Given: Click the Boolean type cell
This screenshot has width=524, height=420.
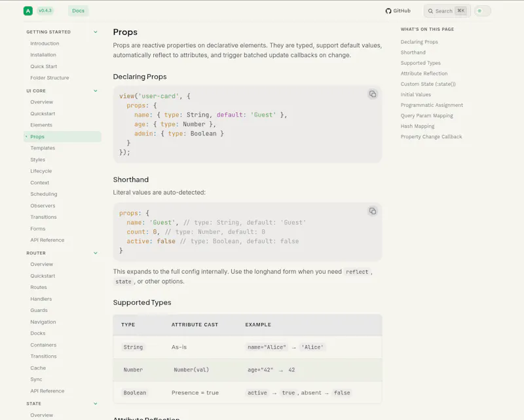Looking at the screenshot, I should click(x=135, y=392).
